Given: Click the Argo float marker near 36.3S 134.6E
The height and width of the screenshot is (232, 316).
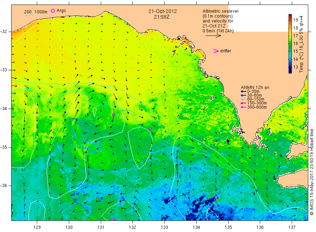Looking at the screenshot, I should coord(216,197).
